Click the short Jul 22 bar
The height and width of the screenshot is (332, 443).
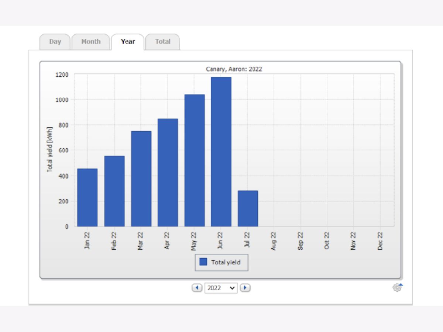tap(248, 208)
